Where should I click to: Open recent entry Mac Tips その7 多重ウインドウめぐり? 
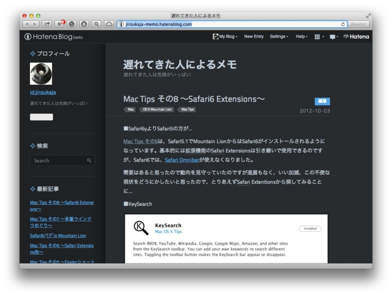(61, 222)
